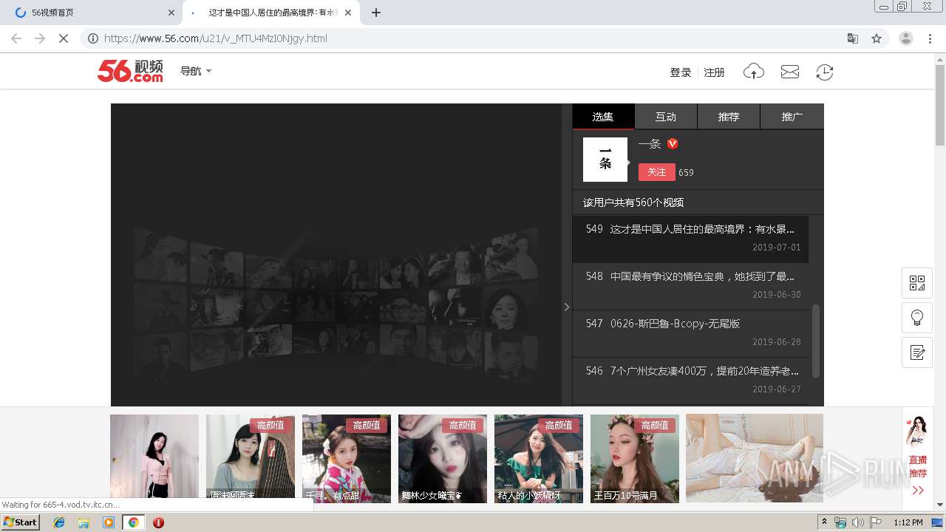Open the 一条 channel name link
946x532 pixels.
(650, 144)
